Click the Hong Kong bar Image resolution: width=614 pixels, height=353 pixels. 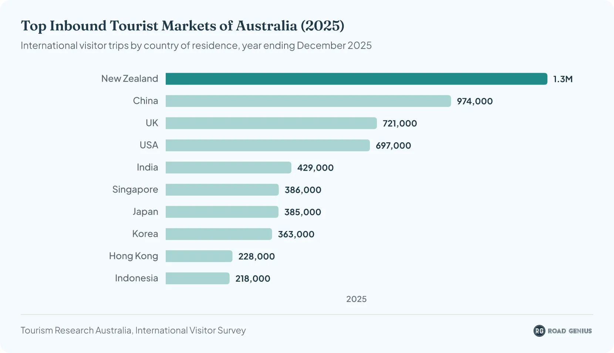point(199,256)
